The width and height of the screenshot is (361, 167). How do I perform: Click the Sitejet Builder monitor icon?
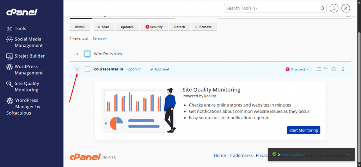(9, 56)
